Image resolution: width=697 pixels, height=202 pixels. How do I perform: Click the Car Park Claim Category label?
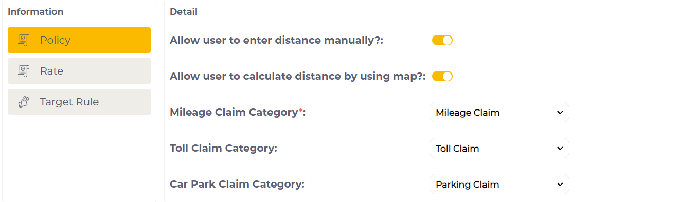pos(237,184)
